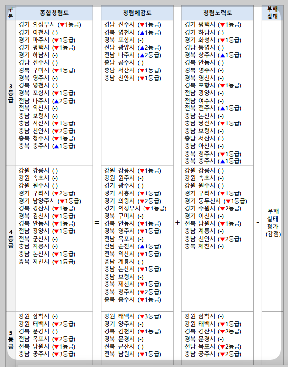Select 경북 영천시 (▲1등급) in 청렴체감도
288x367 pixels.
point(132,32)
